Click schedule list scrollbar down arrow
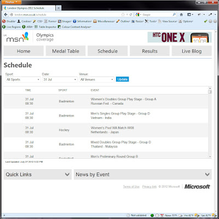The width and height of the screenshot is (219, 219). tap(210, 157)
